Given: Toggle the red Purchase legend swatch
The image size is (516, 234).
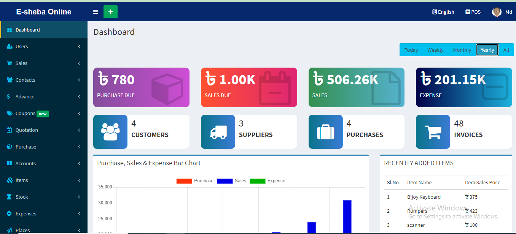Looking at the screenshot, I should click(x=184, y=181).
